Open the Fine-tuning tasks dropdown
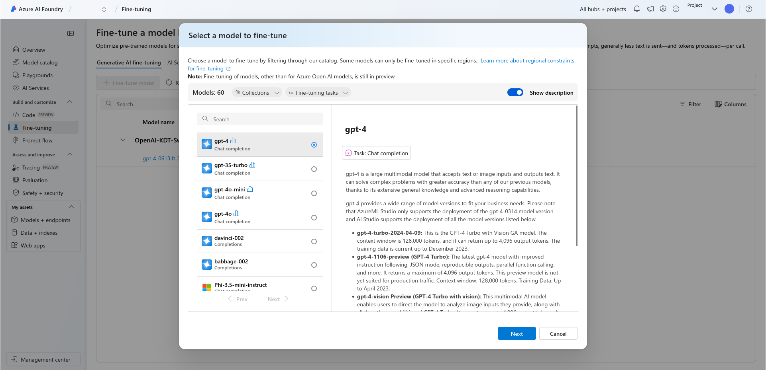766x370 pixels. 318,92
